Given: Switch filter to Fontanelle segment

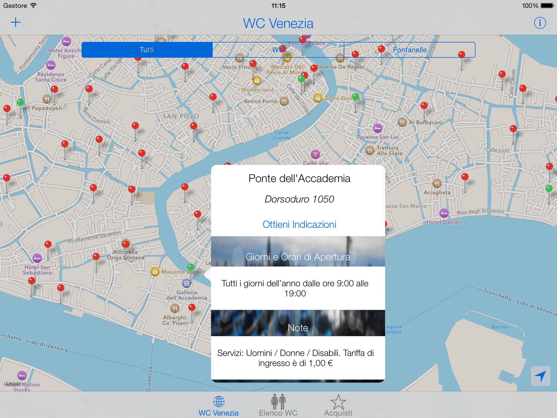Looking at the screenshot, I should tap(410, 50).
